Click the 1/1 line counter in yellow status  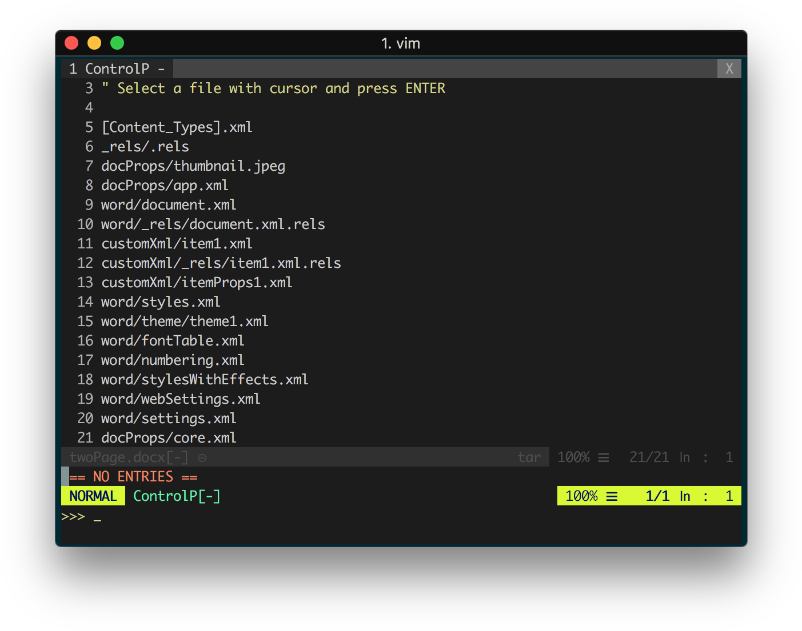click(x=657, y=496)
